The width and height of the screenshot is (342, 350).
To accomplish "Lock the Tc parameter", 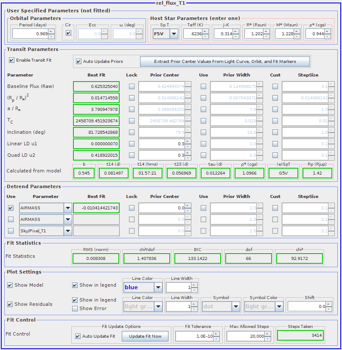I will (132, 121).
